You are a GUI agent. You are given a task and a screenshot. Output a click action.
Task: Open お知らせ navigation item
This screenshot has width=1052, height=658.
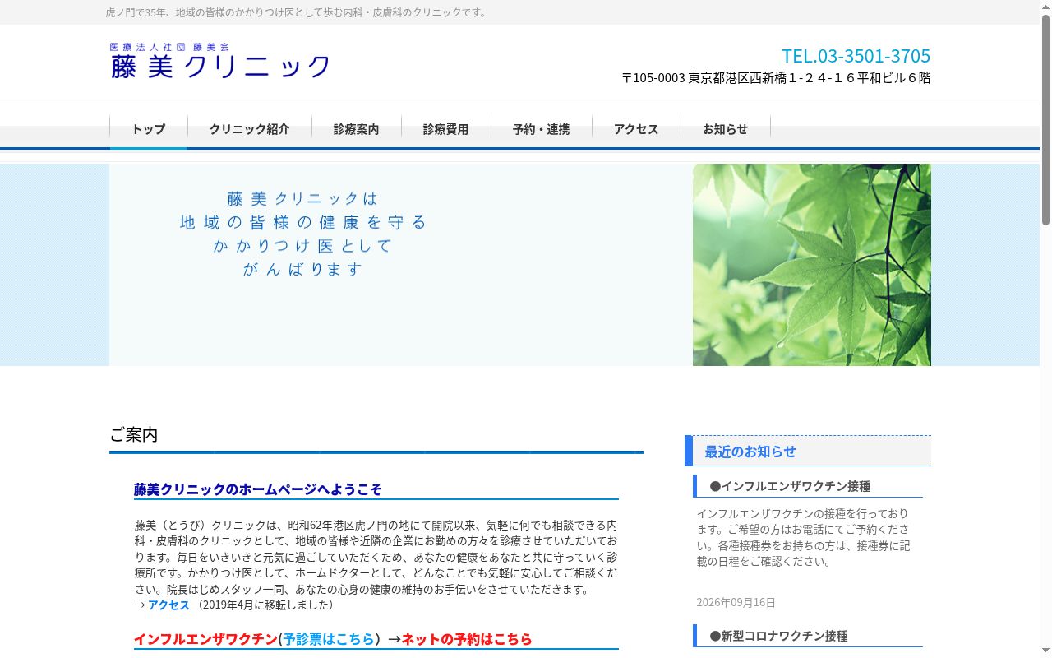point(726,129)
